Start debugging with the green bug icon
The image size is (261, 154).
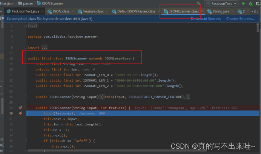click(250, 3)
